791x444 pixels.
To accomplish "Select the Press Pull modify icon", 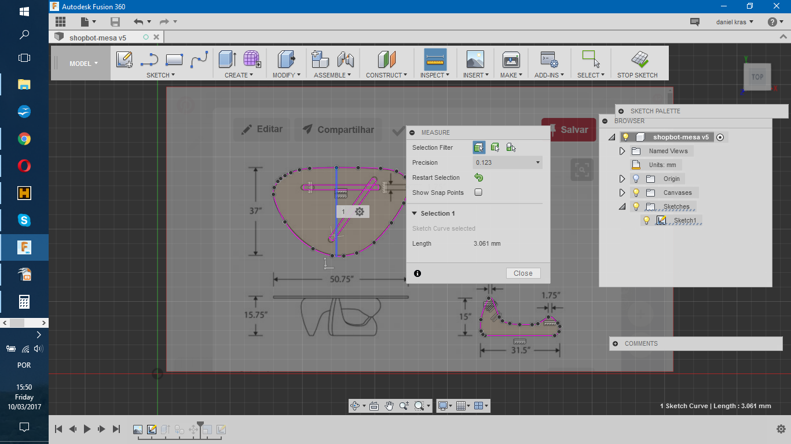I will (x=287, y=59).
